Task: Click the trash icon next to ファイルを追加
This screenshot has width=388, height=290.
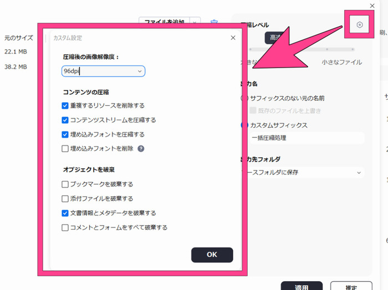Action: tap(214, 22)
